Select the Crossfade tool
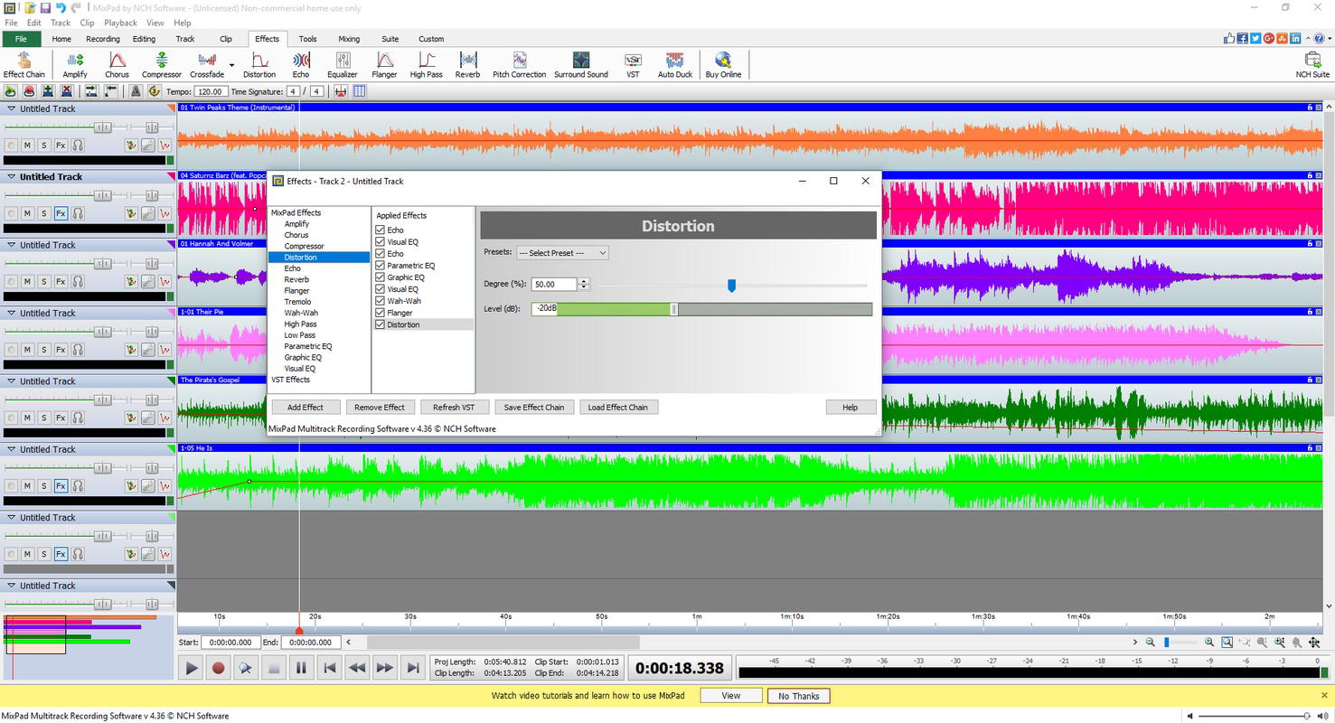The width and height of the screenshot is (1335, 723). tap(207, 64)
